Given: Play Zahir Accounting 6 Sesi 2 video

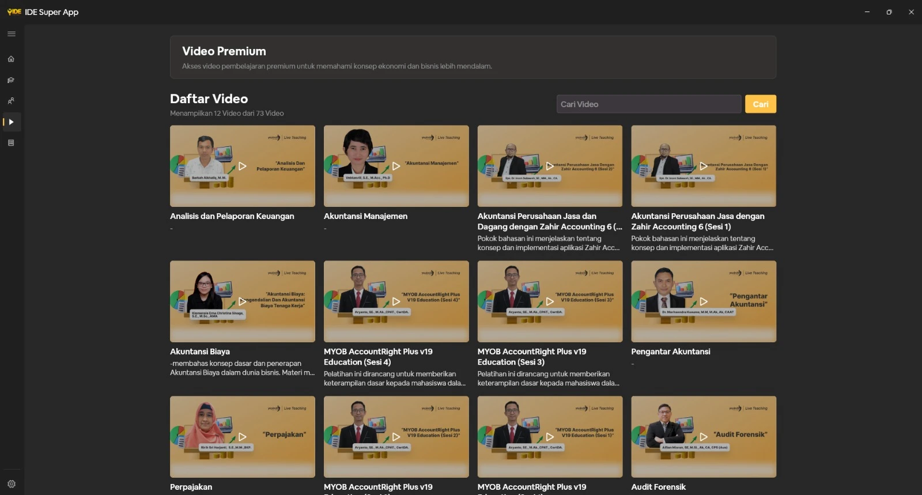Looking at the screenshot, I should click(550, 166).
